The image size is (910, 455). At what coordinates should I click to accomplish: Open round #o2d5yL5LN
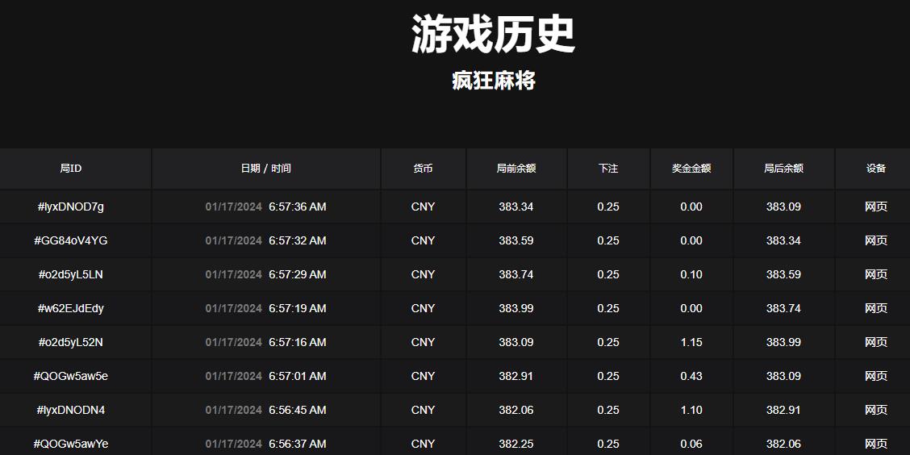[x=71, y=274]
